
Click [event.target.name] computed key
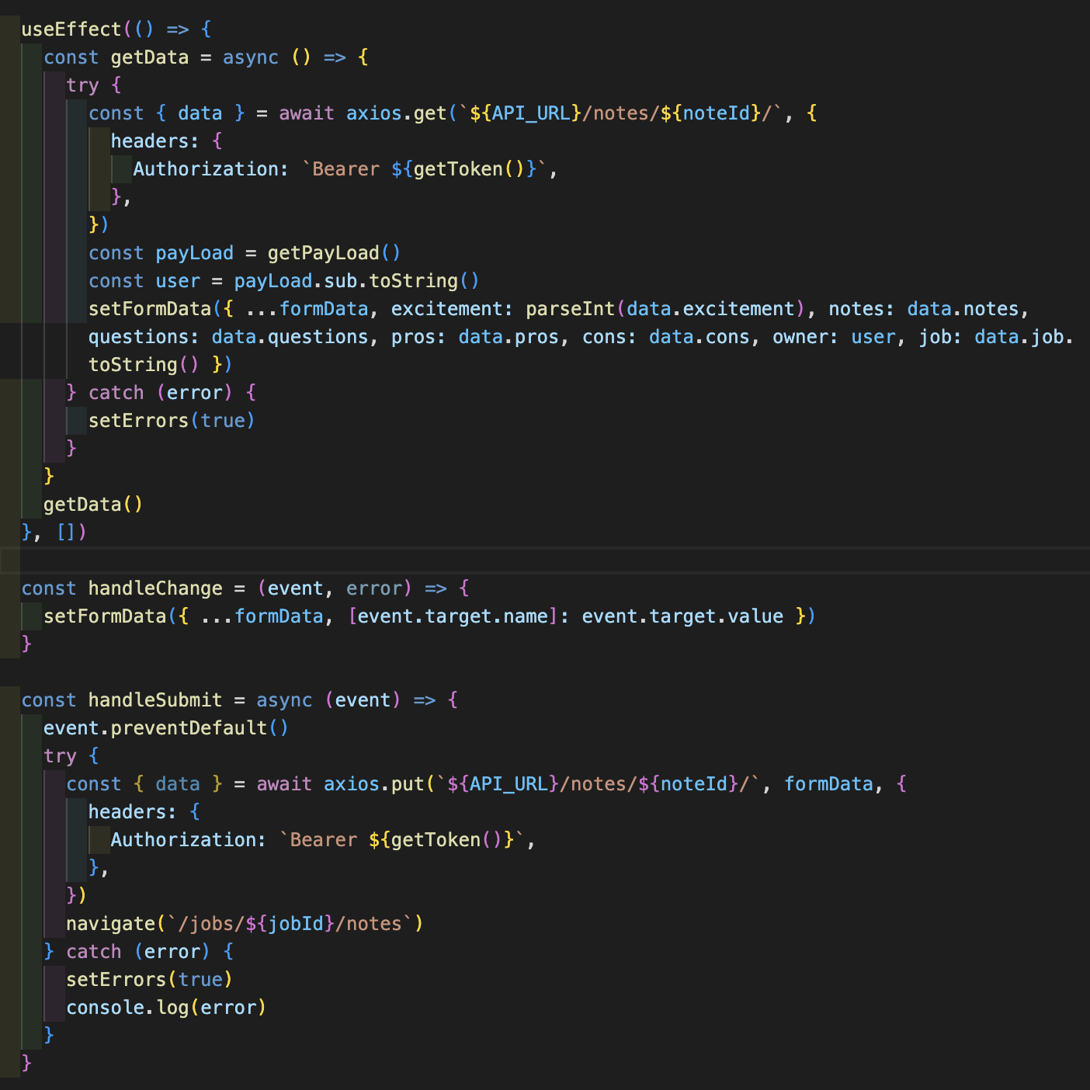(x=453, y=616)
